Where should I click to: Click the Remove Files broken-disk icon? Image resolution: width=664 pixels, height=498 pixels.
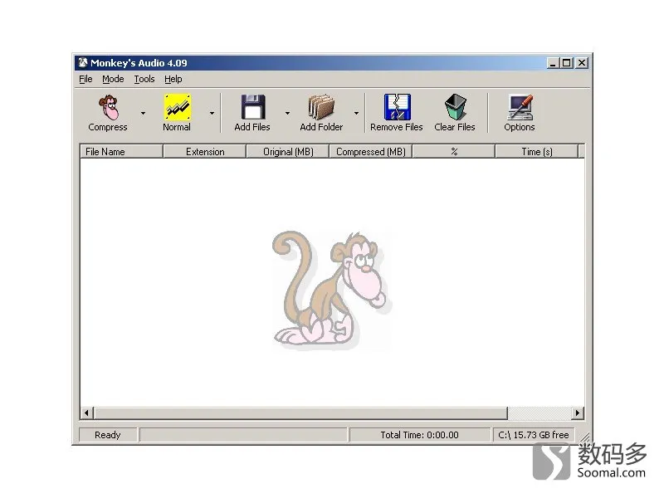(398, 107)
